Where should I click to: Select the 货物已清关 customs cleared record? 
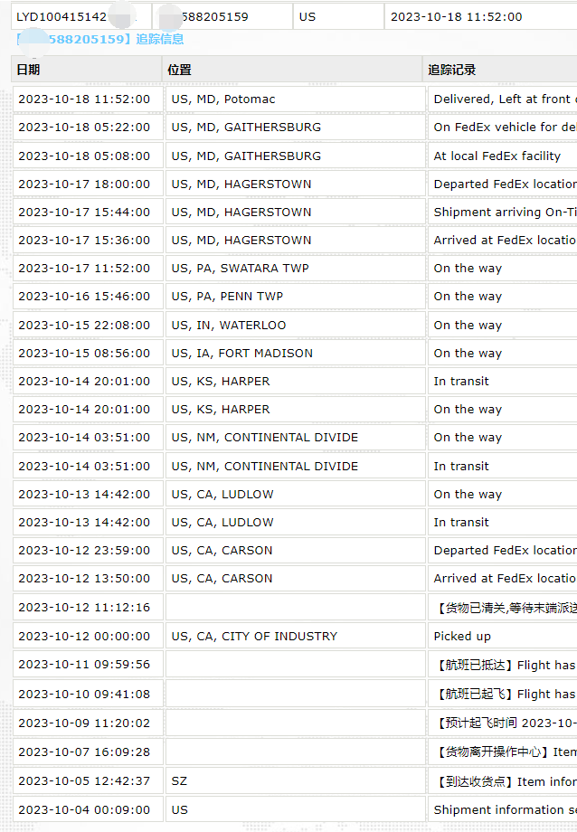click(x=505, y=607)
